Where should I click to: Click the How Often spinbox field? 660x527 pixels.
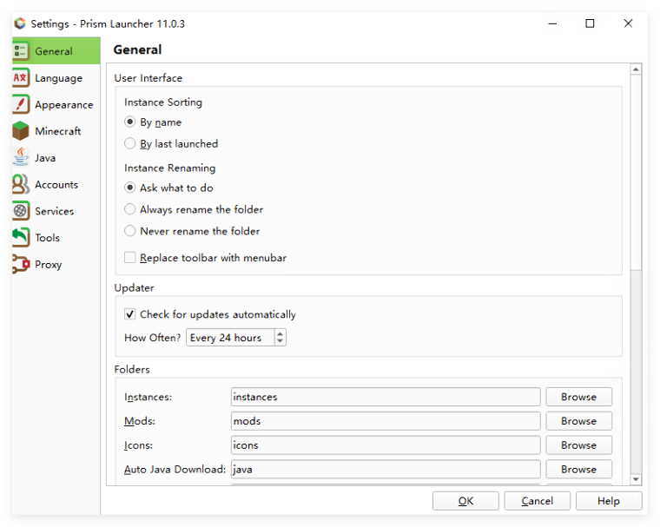coord(231,338)
